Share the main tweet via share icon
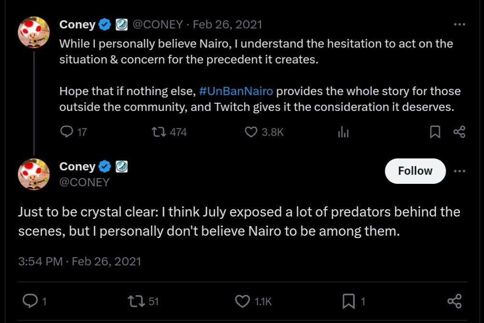 click(x=454, y=301)
